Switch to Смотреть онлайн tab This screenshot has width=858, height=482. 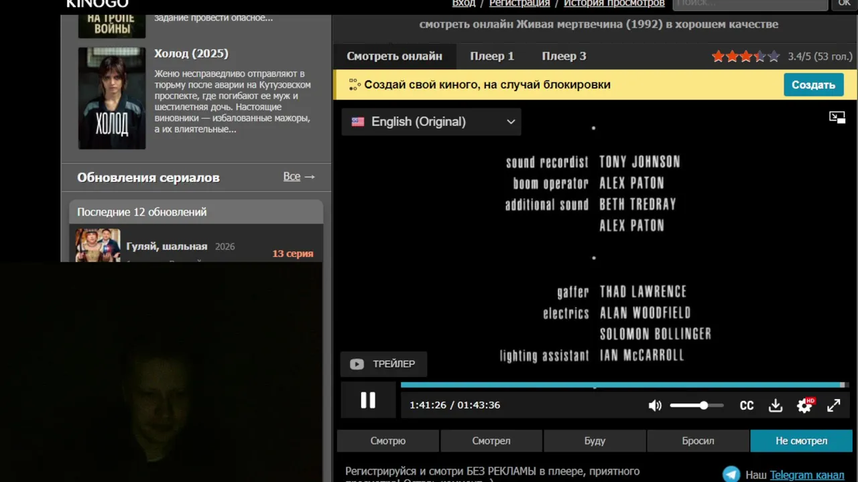394,56
